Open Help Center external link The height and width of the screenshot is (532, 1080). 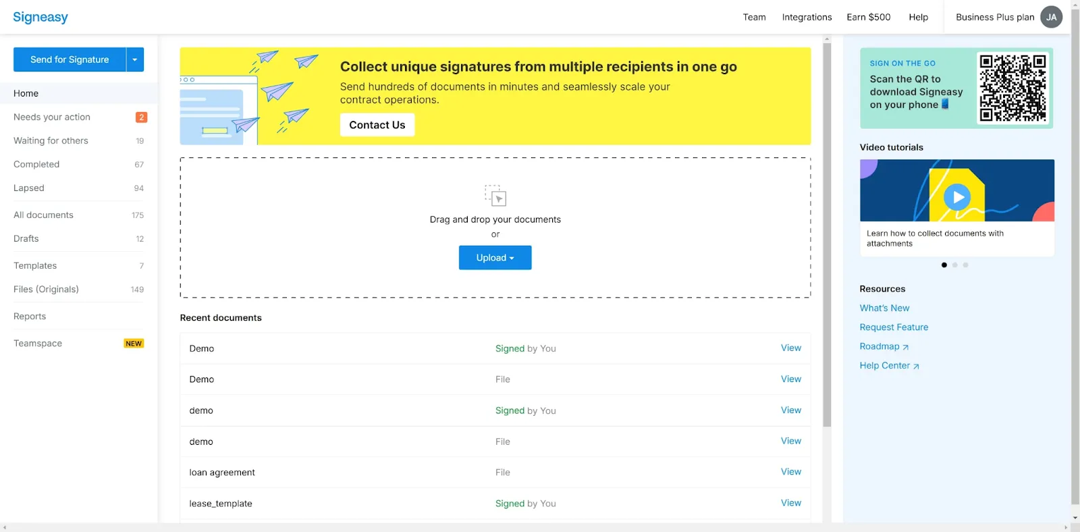point(889,365)
